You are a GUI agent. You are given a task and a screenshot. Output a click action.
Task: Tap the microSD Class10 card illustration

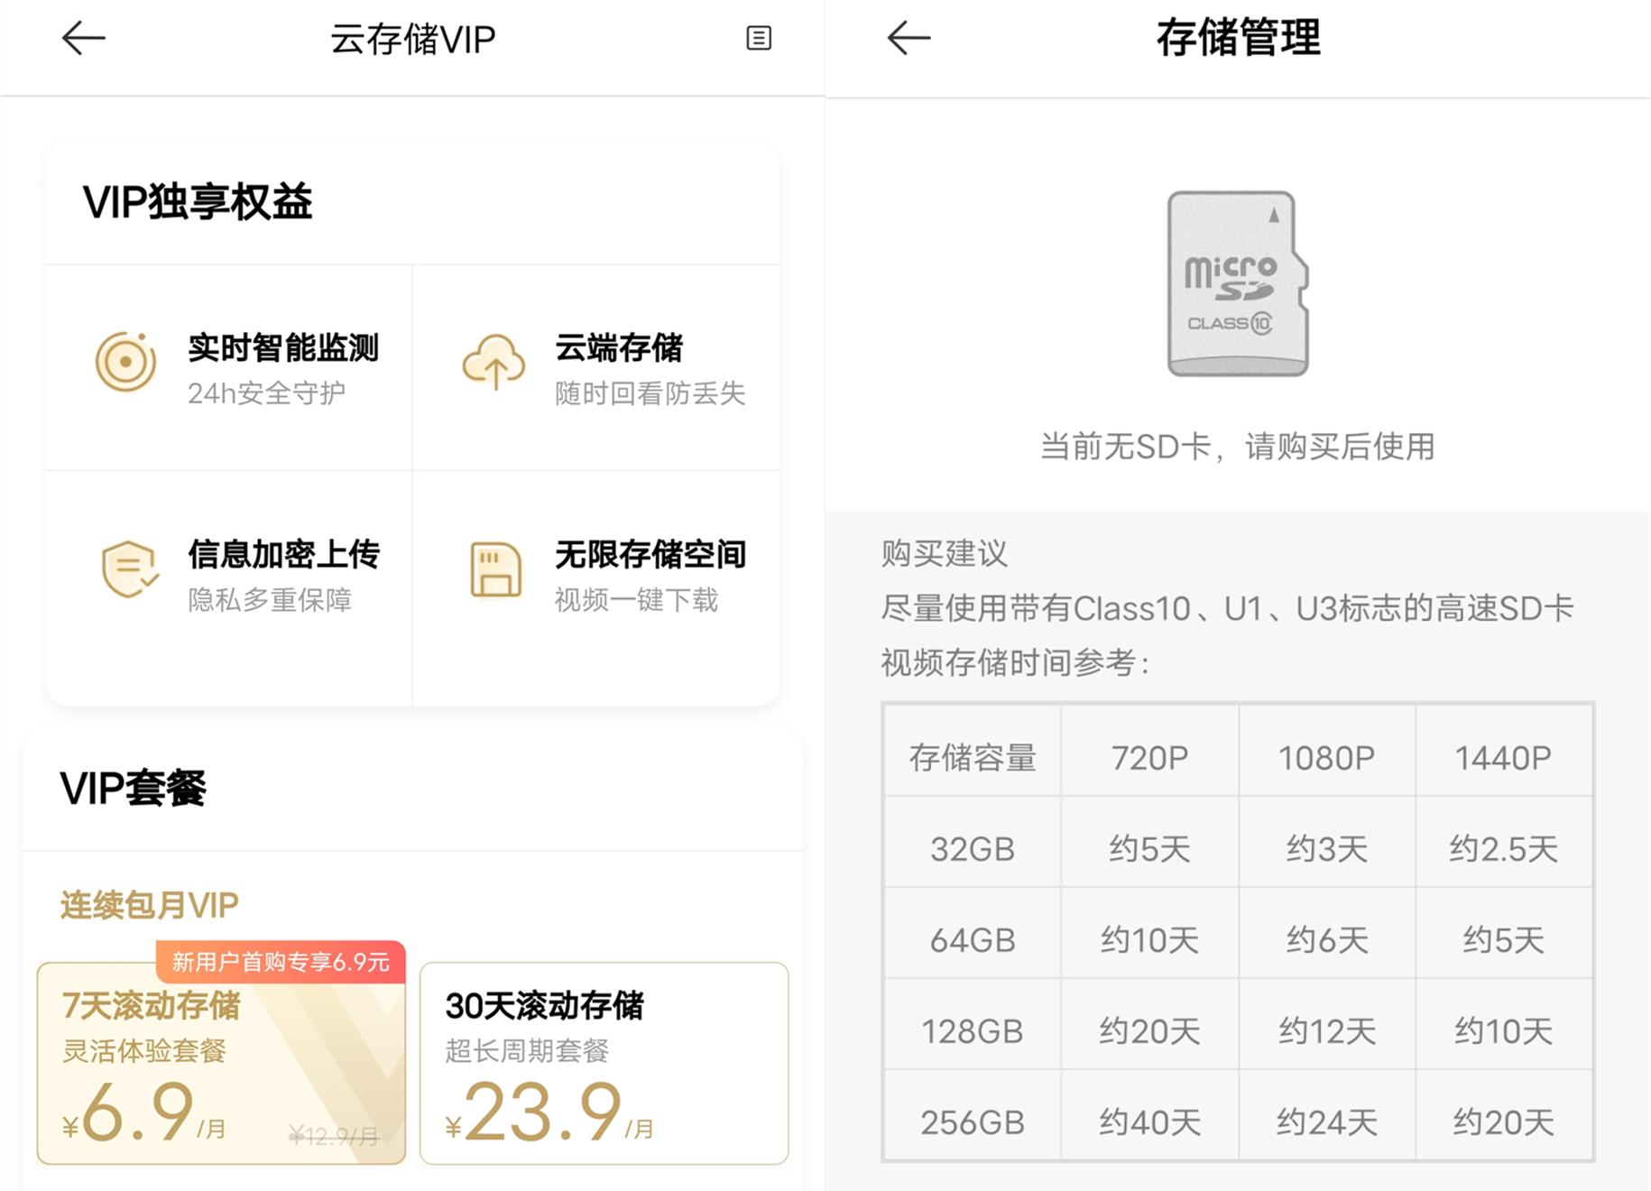[x=1236, y=284]
